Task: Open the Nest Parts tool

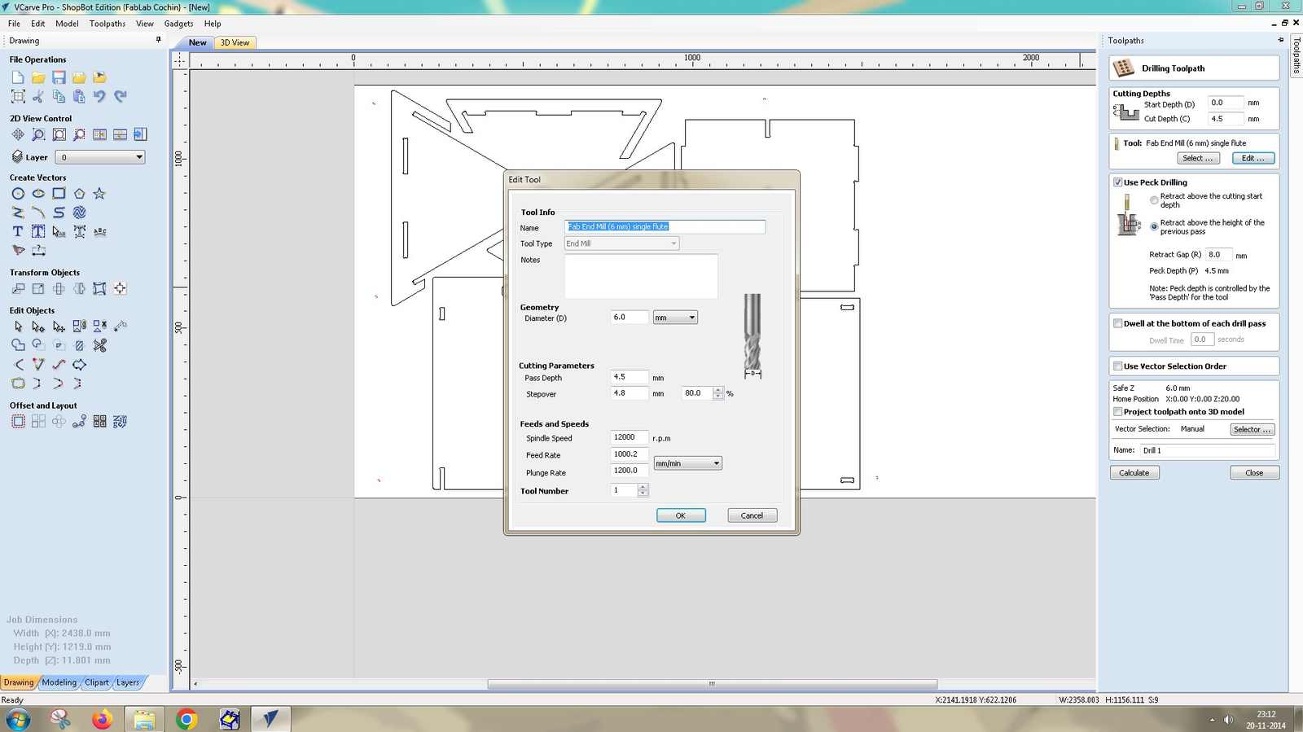Action: [x=120, y=422]
